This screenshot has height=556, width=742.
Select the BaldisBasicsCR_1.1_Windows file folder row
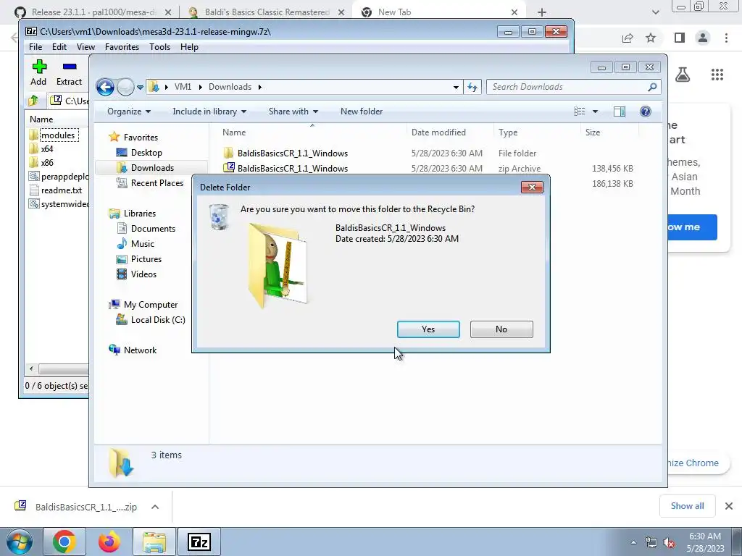click(428, 153)
